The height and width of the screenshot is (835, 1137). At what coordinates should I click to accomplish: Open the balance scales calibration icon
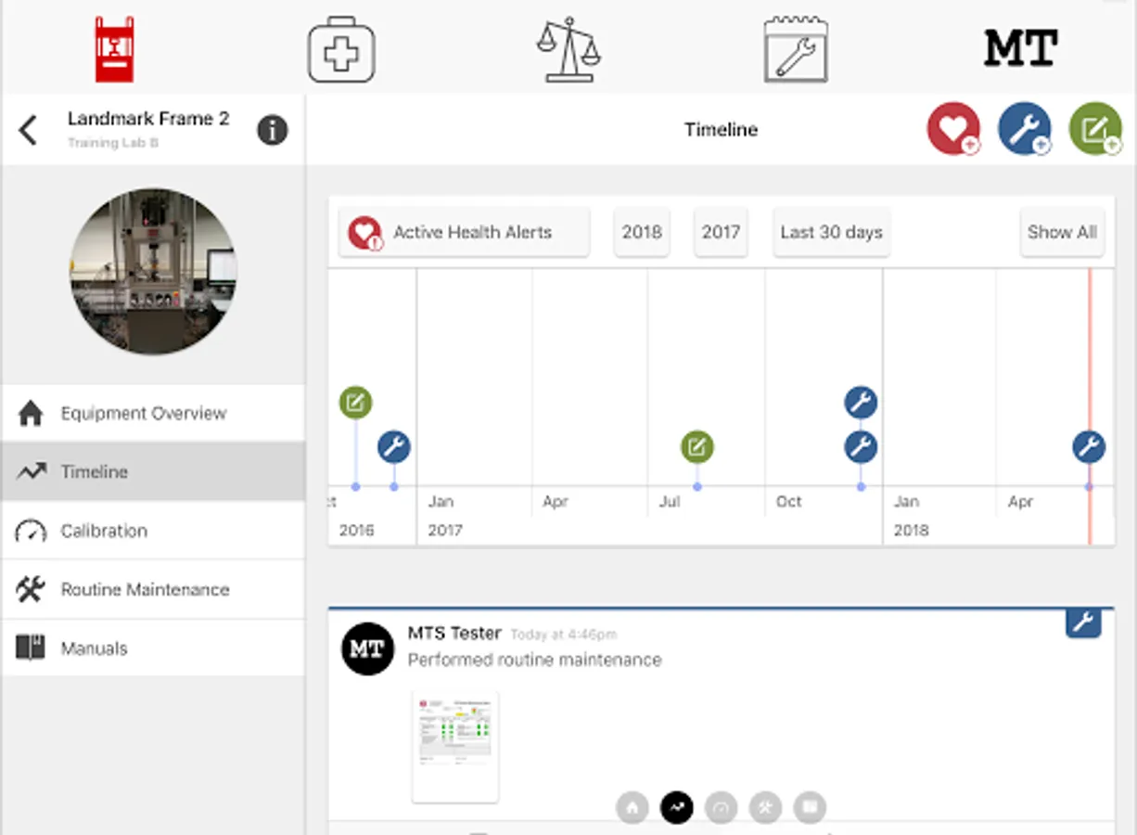(568, 49)
